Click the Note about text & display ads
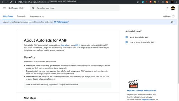The height and width of the screenshot is (101, 179). pos(67,85)
